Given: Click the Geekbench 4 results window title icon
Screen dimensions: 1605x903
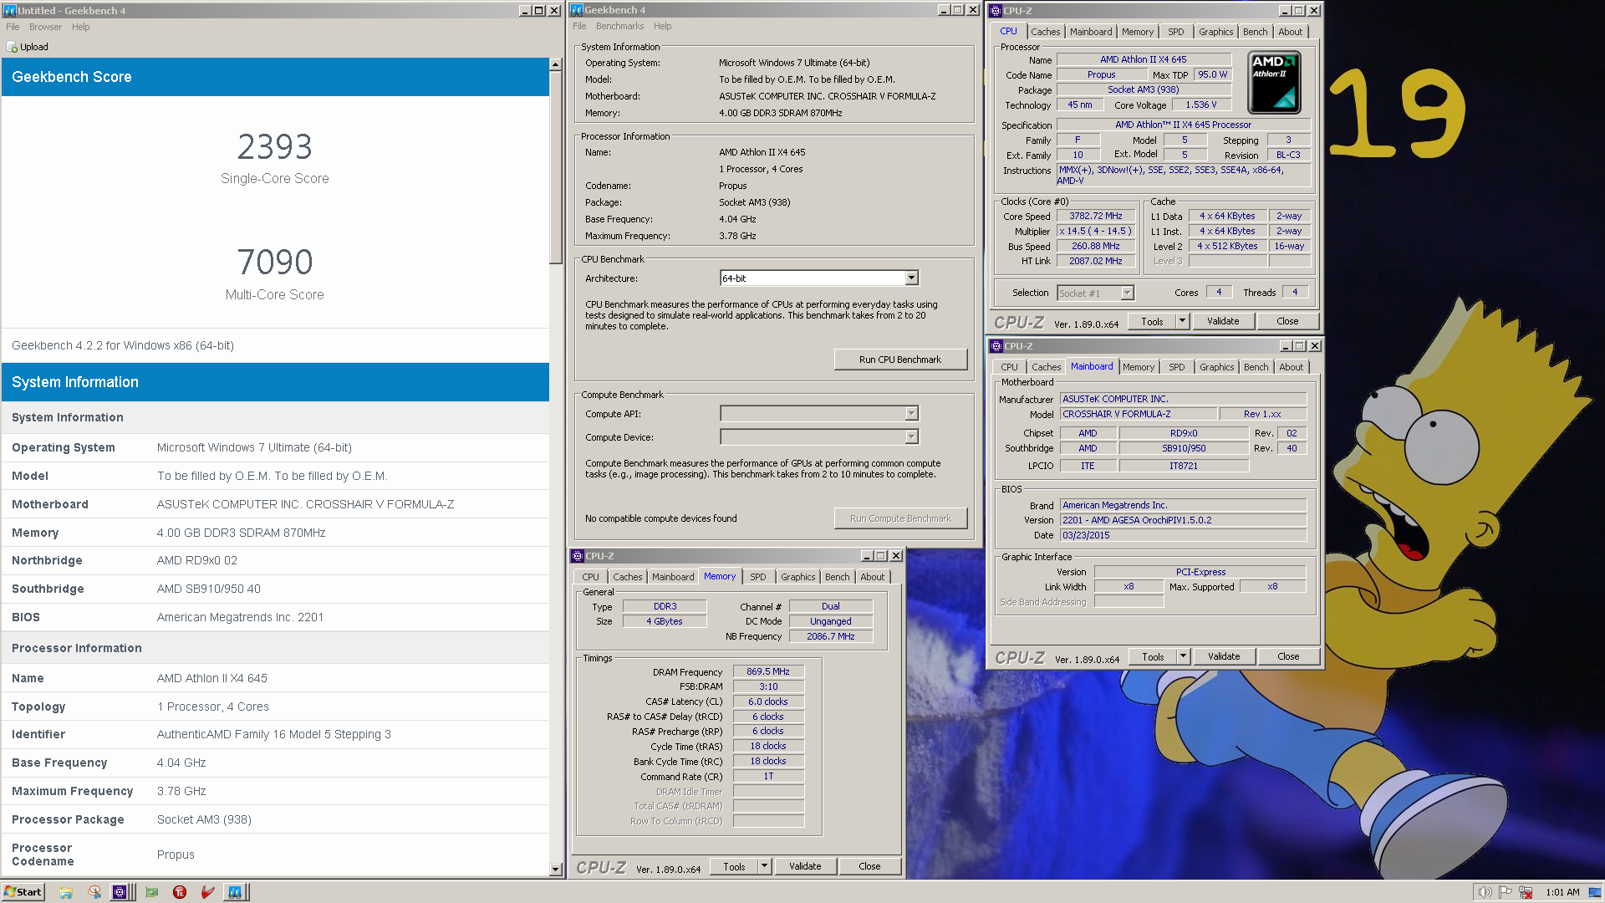Looking at the screenshot, I should pyautogui.click(x=9, y=11).
